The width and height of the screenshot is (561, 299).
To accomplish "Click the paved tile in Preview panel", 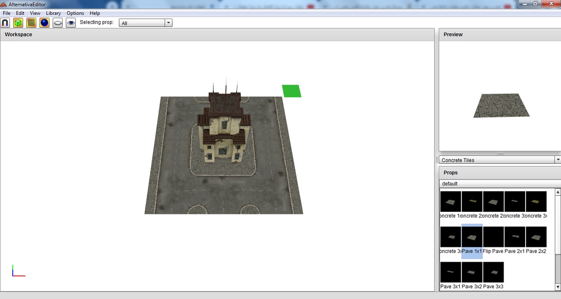I will pos(501,106).
